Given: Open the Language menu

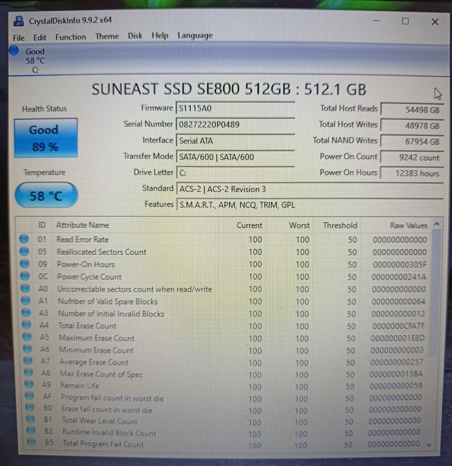Looking at the screenshot, I should [x=195, y=35].
